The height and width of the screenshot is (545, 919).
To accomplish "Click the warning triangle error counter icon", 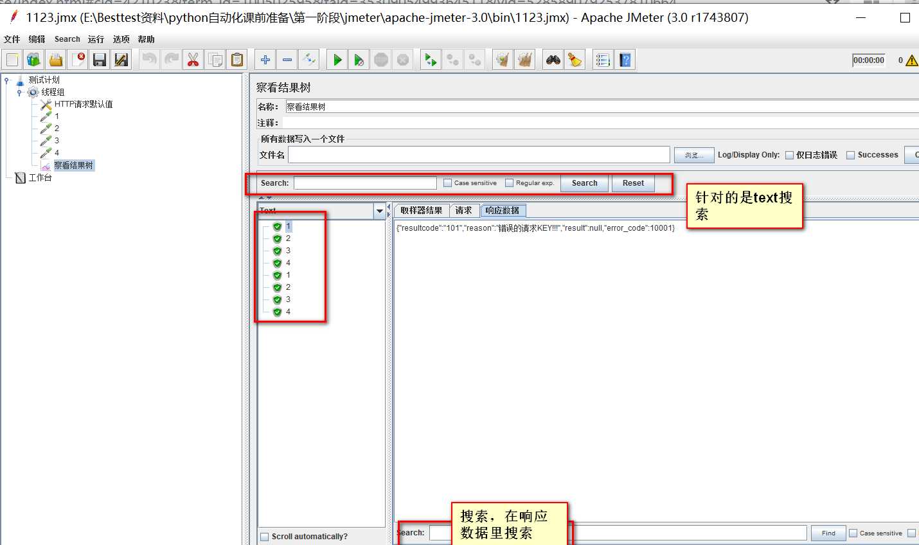I will tap(911, 60).
